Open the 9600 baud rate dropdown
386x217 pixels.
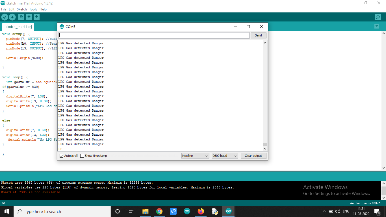[x=225, y=156]
